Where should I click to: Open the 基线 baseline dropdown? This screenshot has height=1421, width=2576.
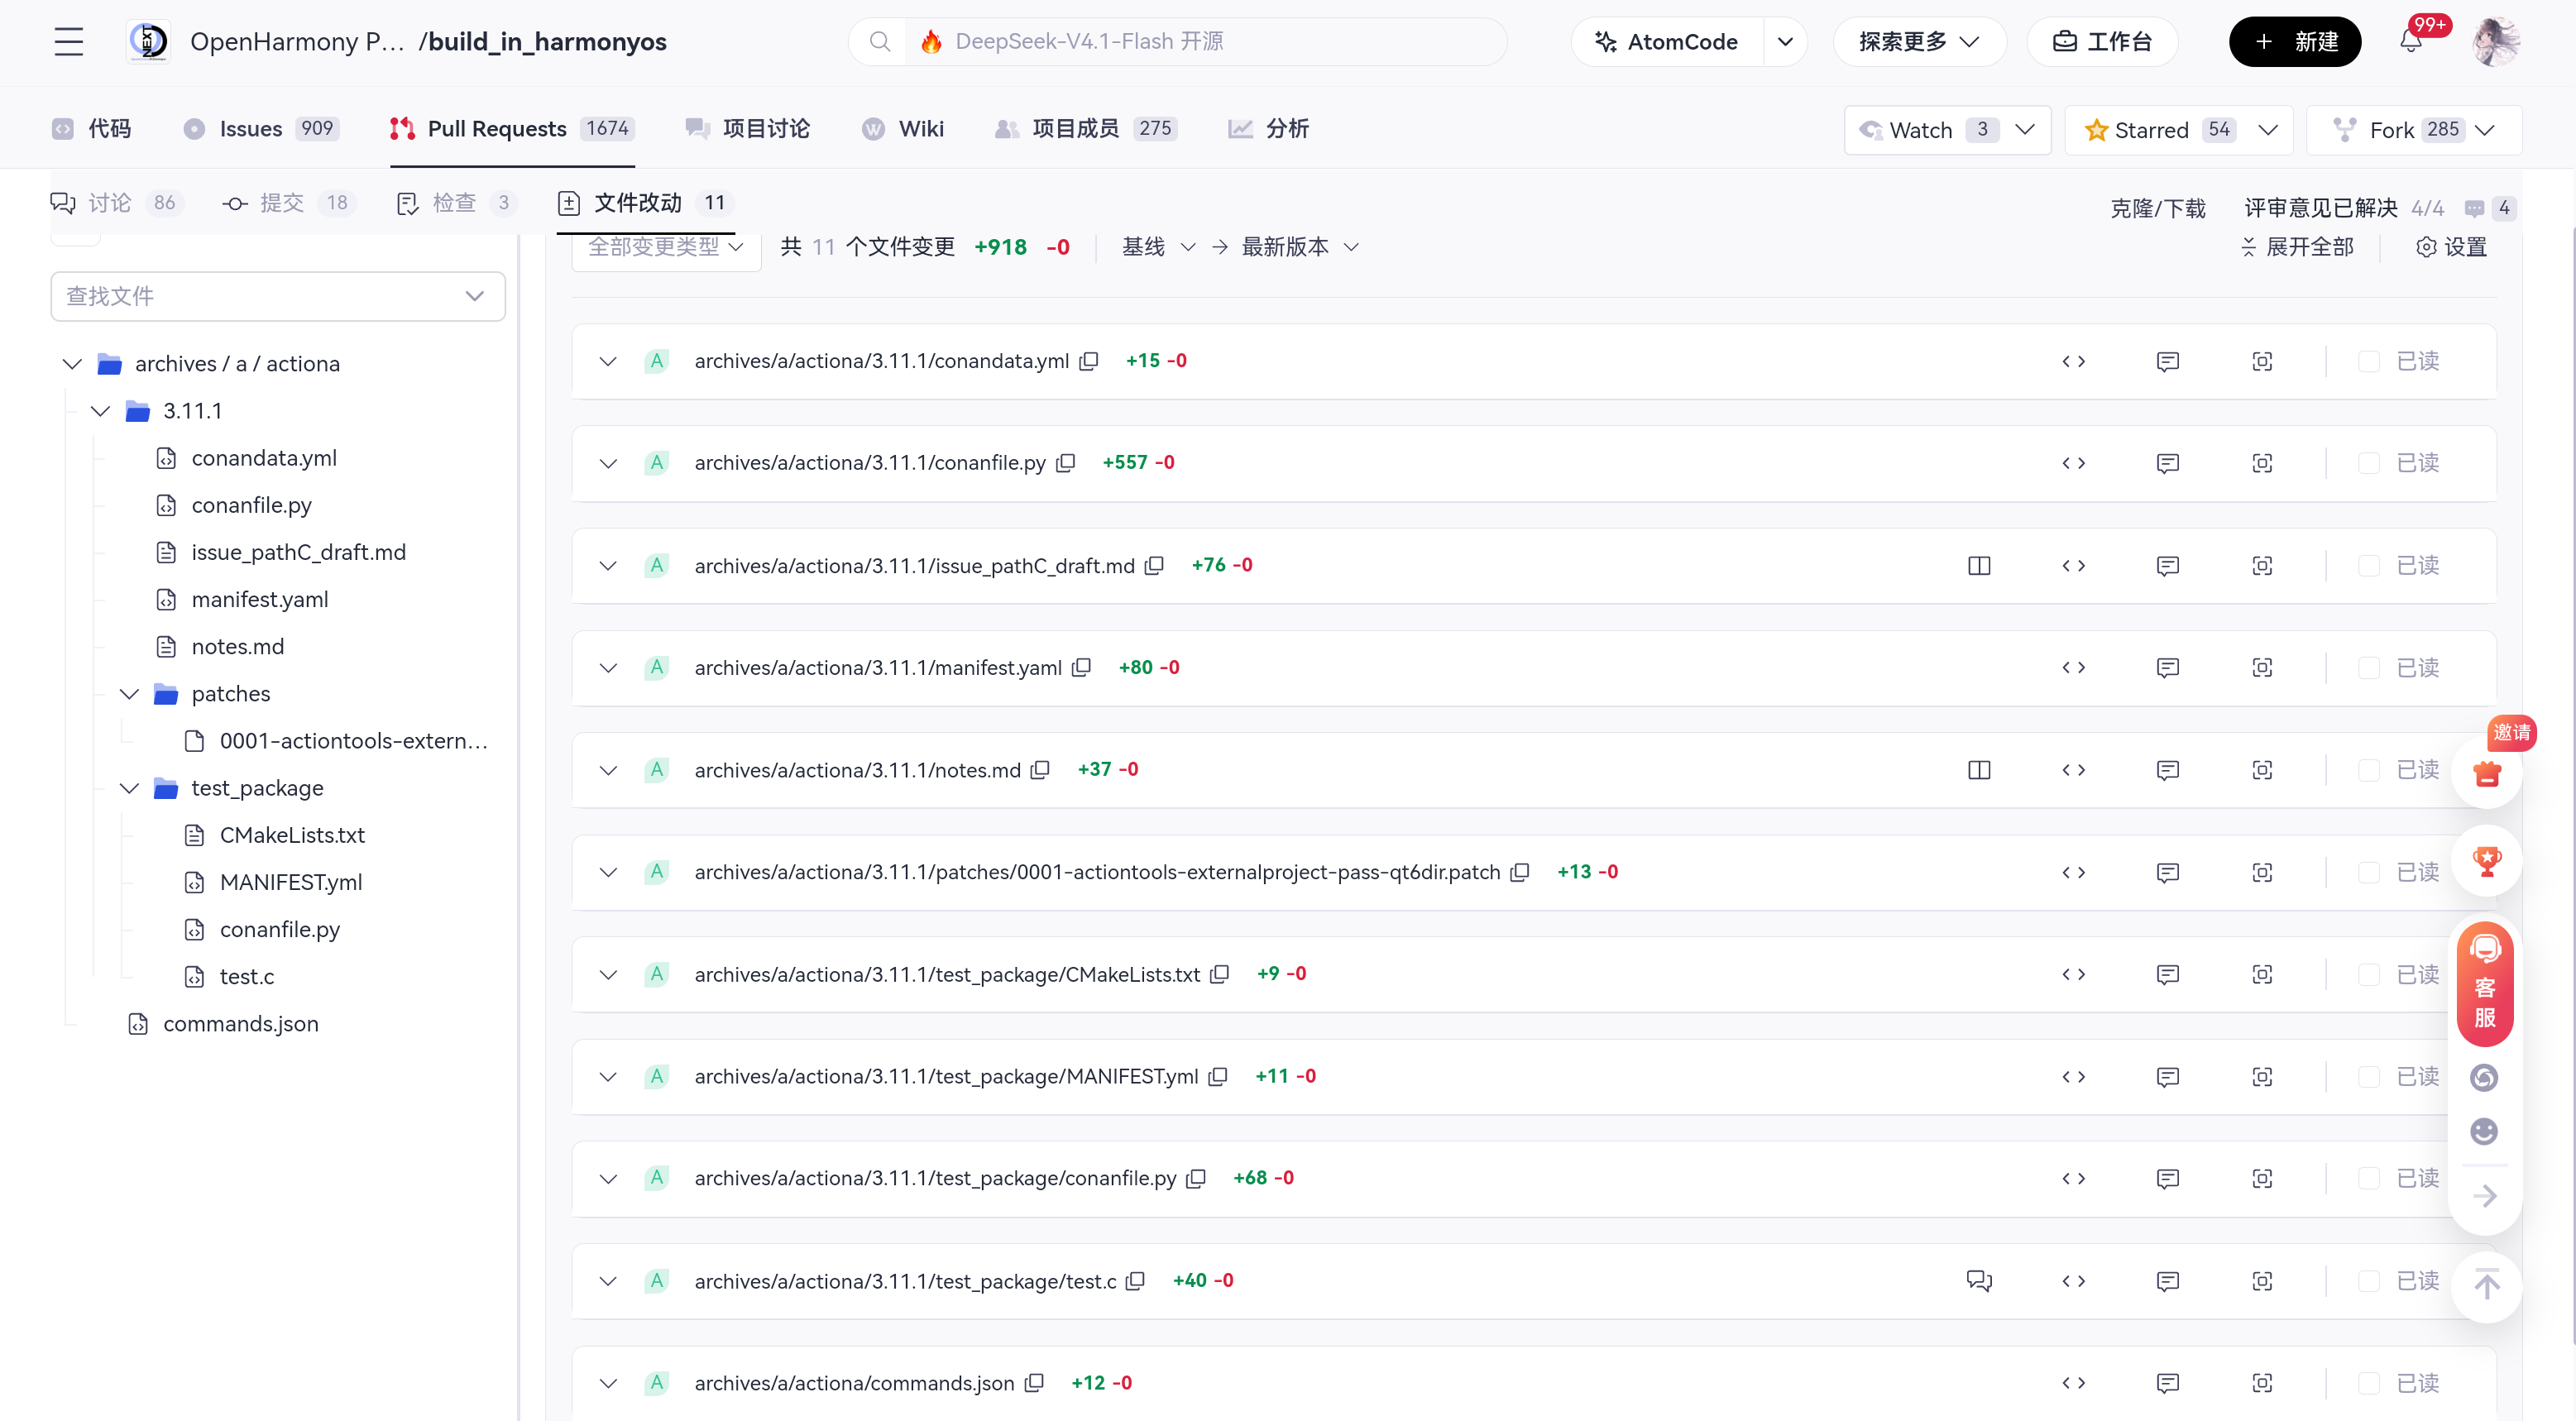click(1158, 247)
